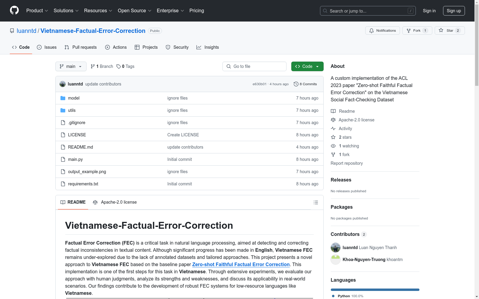Click the Fork icon button
Image resolution: width=479 pixels, height=299 pixels.
pos(409,30)
